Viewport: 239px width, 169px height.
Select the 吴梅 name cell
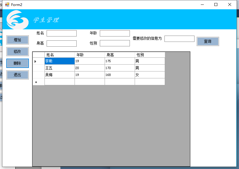click(x=60, y=75)
